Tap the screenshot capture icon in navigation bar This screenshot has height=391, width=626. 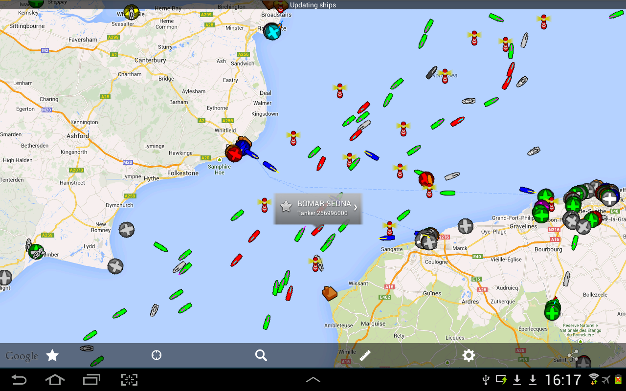pyautogui.click(x=129, y=380)
